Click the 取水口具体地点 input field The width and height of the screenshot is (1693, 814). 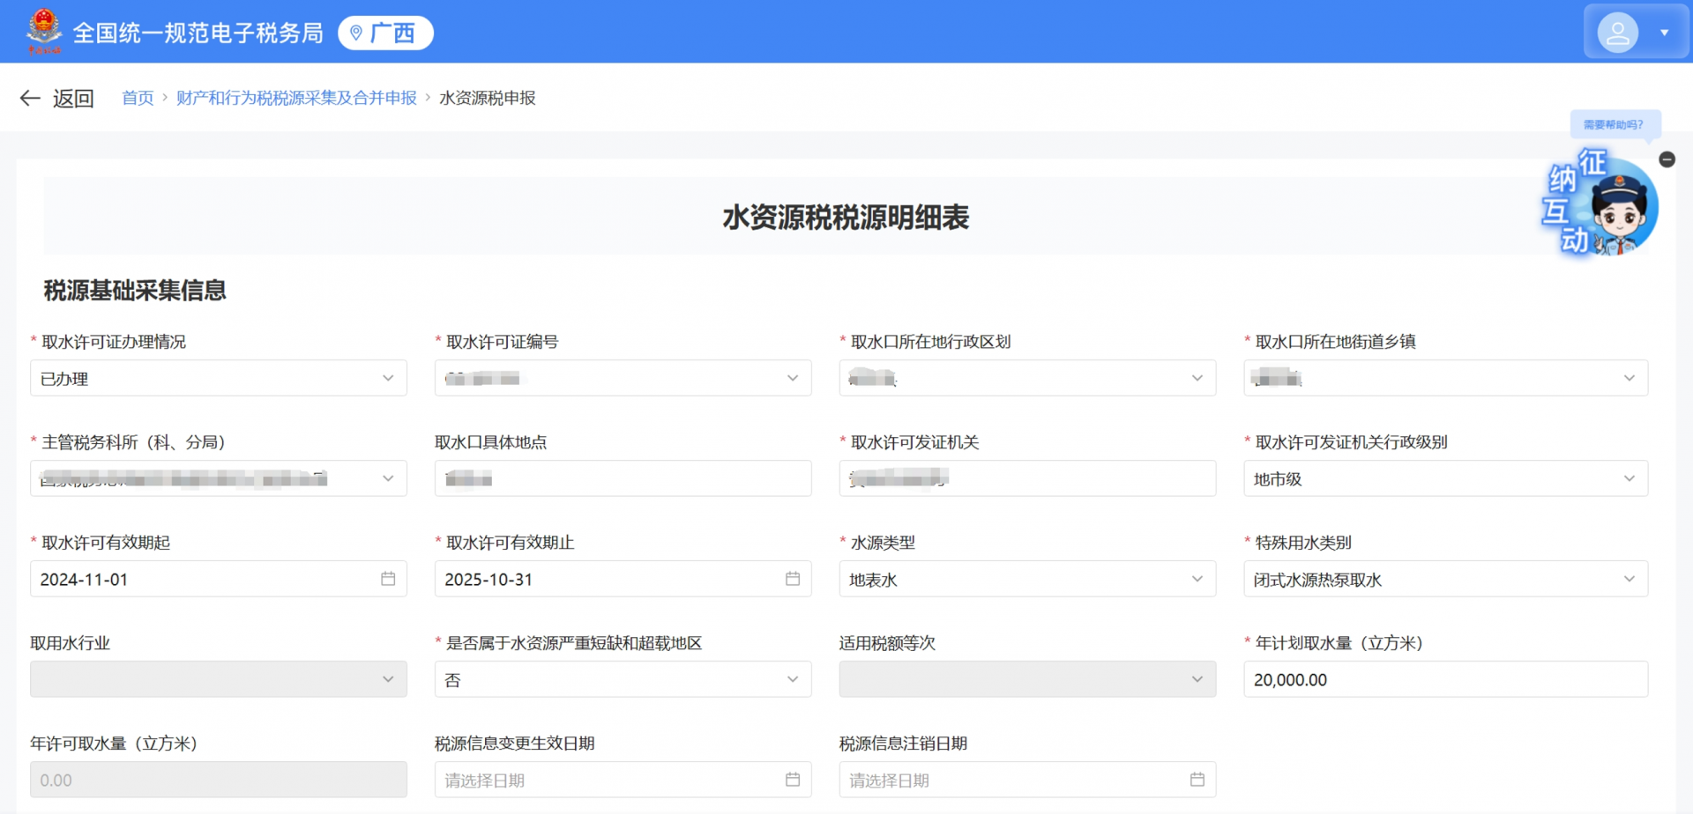click(x=622, y=478)
